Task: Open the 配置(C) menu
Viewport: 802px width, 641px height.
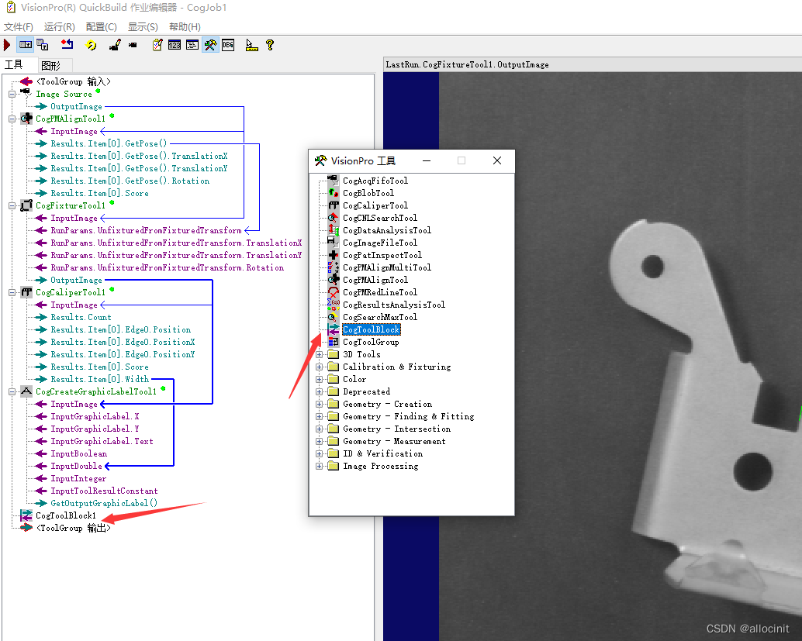Action: coord(102,26)
